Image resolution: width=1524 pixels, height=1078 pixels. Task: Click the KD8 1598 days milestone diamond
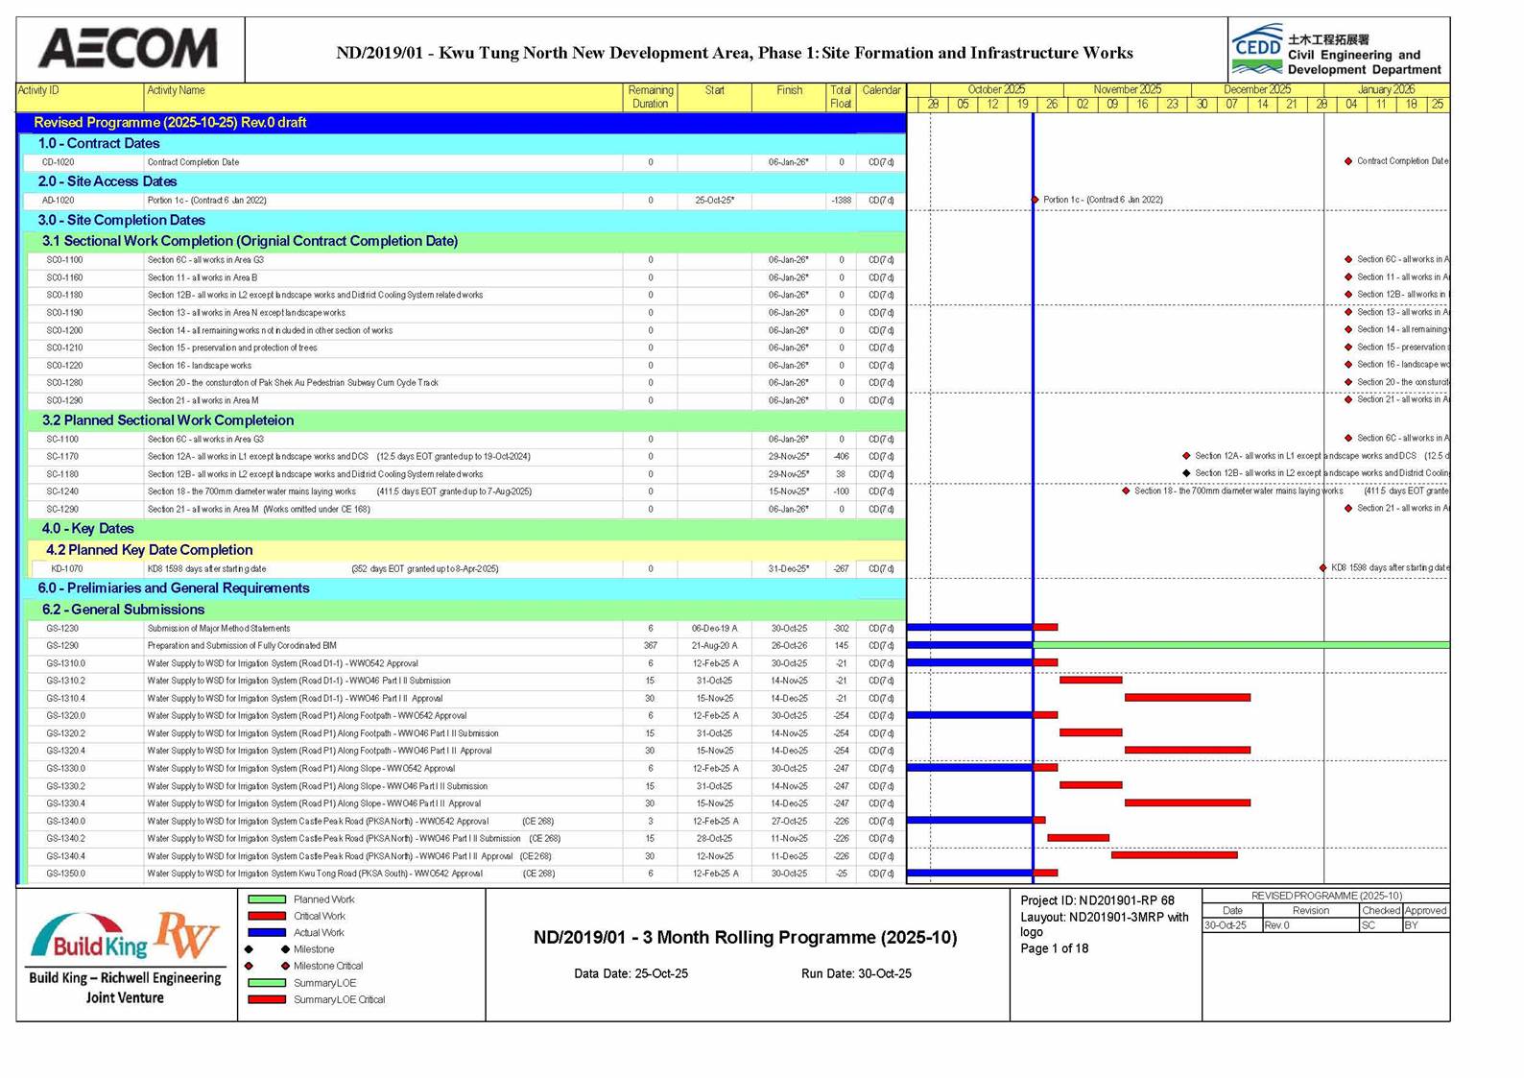click(x=1323, y=568)
